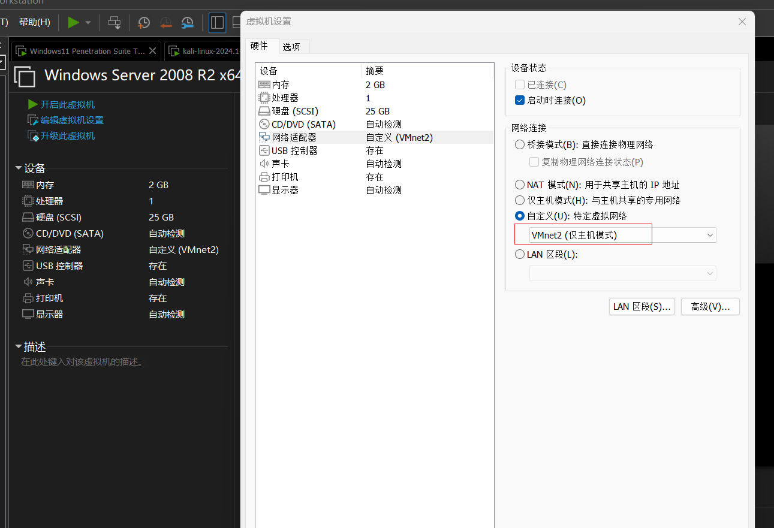Click the revert to snapshot icon
Viewport: 774px width, 528px height.
coord(166,23)
